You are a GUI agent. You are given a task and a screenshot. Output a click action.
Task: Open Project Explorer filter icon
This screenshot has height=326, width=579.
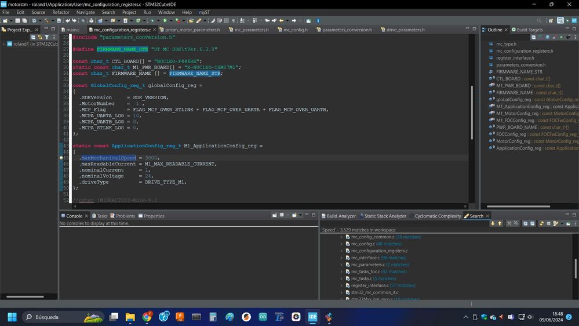pos(46,37)
